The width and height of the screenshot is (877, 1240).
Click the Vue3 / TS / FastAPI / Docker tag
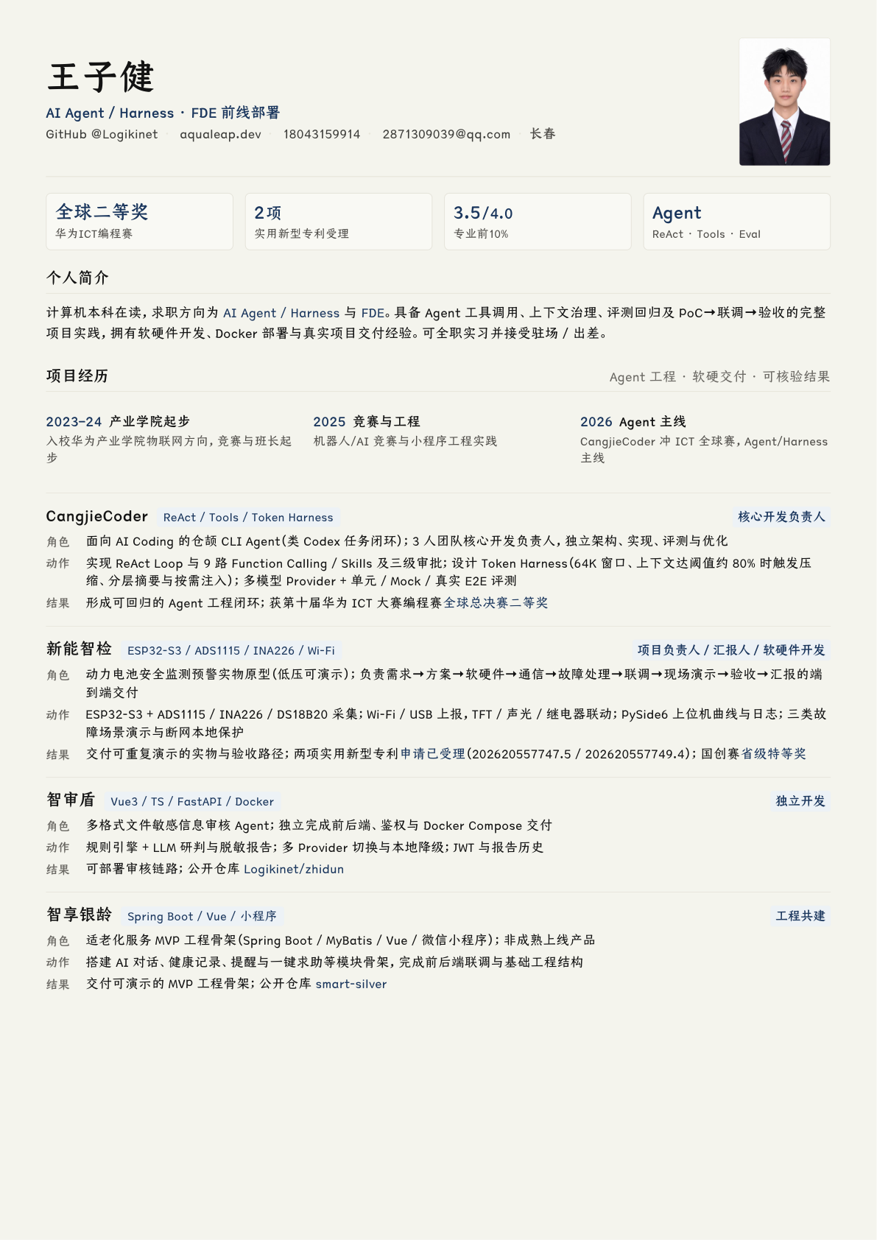[192, 802]
